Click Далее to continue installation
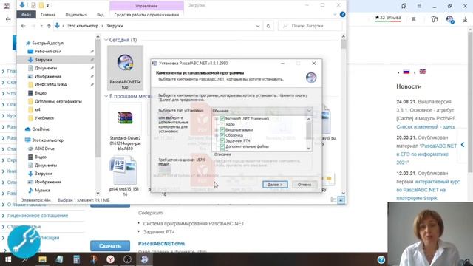The height and width of the screenshot is (266, 473). click(x=275, y=185)
